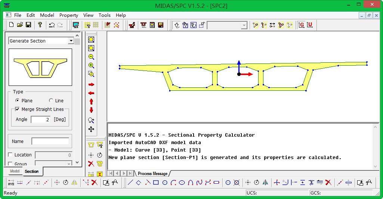Click the grid display icon
Image resolution: width=383 pixels, height=199 pixels.
point(96,25)
